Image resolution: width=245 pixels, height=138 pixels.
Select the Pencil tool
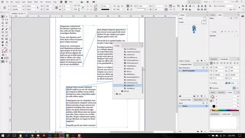pos(7,29)
